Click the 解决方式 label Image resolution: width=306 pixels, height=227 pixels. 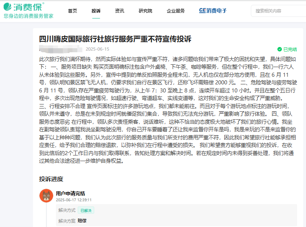point(67,211)
